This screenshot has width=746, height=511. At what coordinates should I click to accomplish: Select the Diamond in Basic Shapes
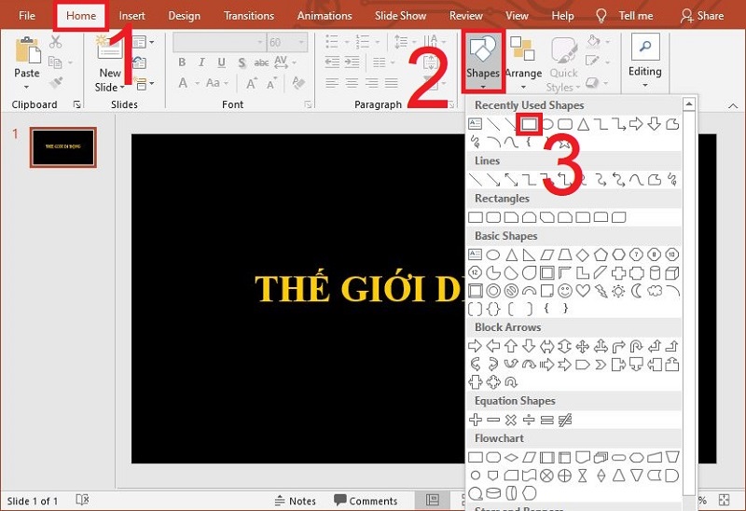pyautogui.click(x=583, y=255)
